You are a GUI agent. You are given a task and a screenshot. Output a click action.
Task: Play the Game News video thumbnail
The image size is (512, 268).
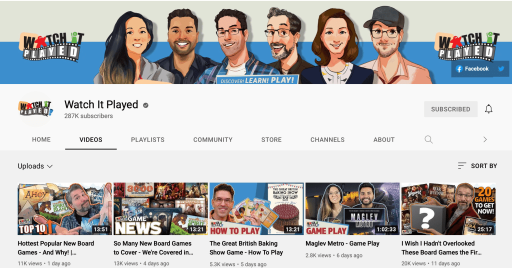point(160,209)
